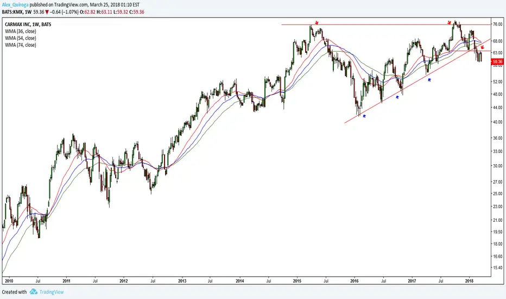Click the 16.60 price axis label
Image resolution: width=506 pixels, height=299 pixels.
tap(498, 257)
